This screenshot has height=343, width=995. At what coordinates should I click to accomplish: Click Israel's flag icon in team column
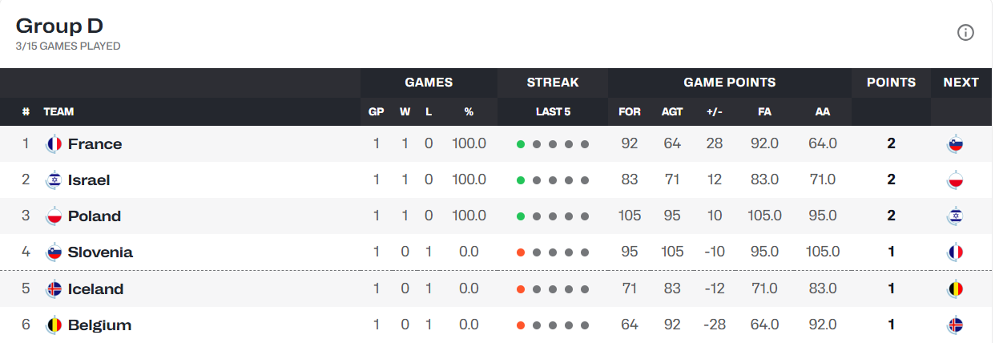click(x=54, y=180)
